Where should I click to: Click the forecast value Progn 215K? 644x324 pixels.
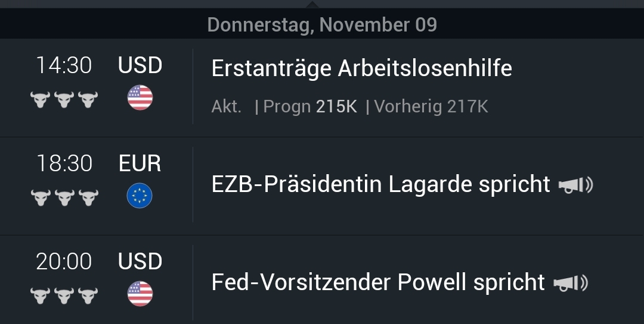coord(310,107)
